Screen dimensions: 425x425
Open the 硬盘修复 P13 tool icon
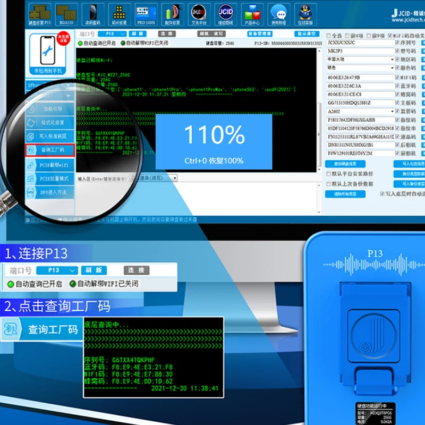click(39, 14)
